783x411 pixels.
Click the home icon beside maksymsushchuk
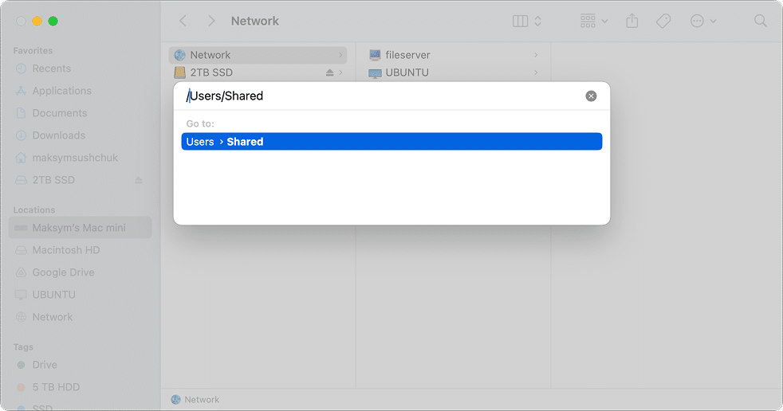click(x=21, y=158)
